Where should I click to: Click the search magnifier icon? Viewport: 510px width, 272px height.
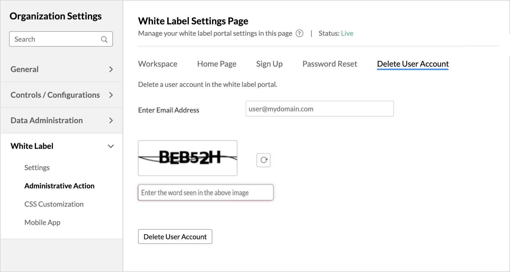pyautogui.click(x=104, y=39)
